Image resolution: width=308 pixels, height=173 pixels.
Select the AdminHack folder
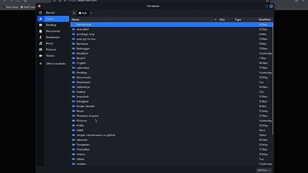point(172,25)
